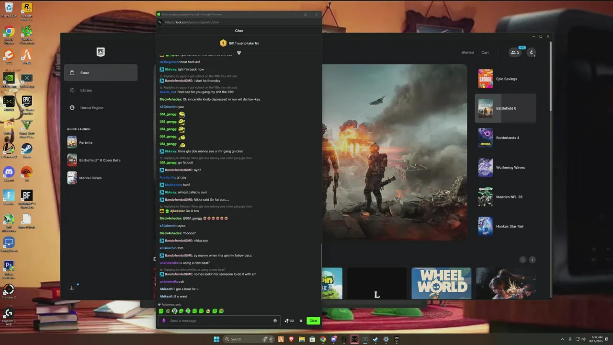Screen dimensions: 613x345
Task: Open the EA app desktop shortcut
Action: [27, 174]
